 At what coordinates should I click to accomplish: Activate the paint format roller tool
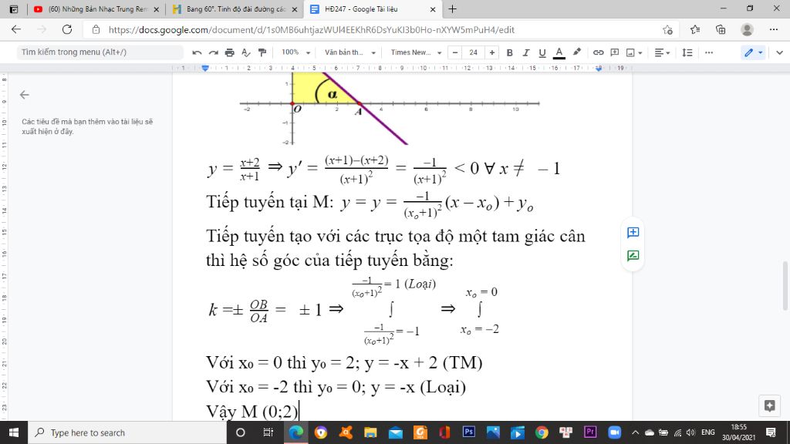click(x=262, y=52)
